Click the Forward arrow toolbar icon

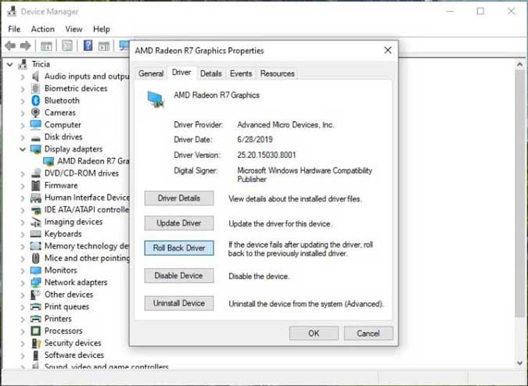click(26, 45)
